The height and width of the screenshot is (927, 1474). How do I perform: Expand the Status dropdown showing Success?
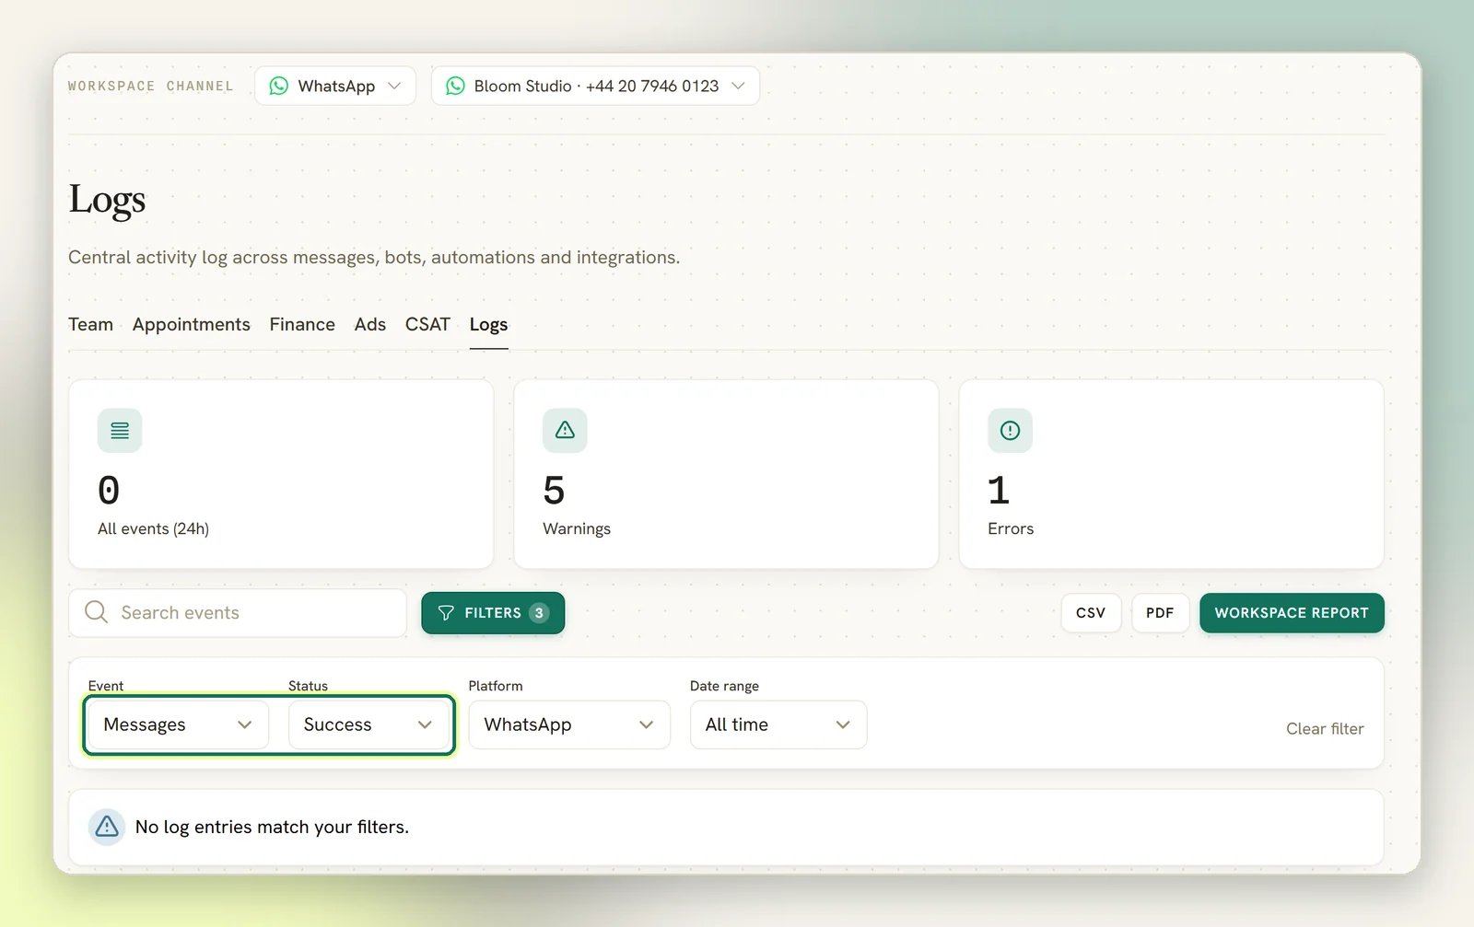tap(368, 724)
